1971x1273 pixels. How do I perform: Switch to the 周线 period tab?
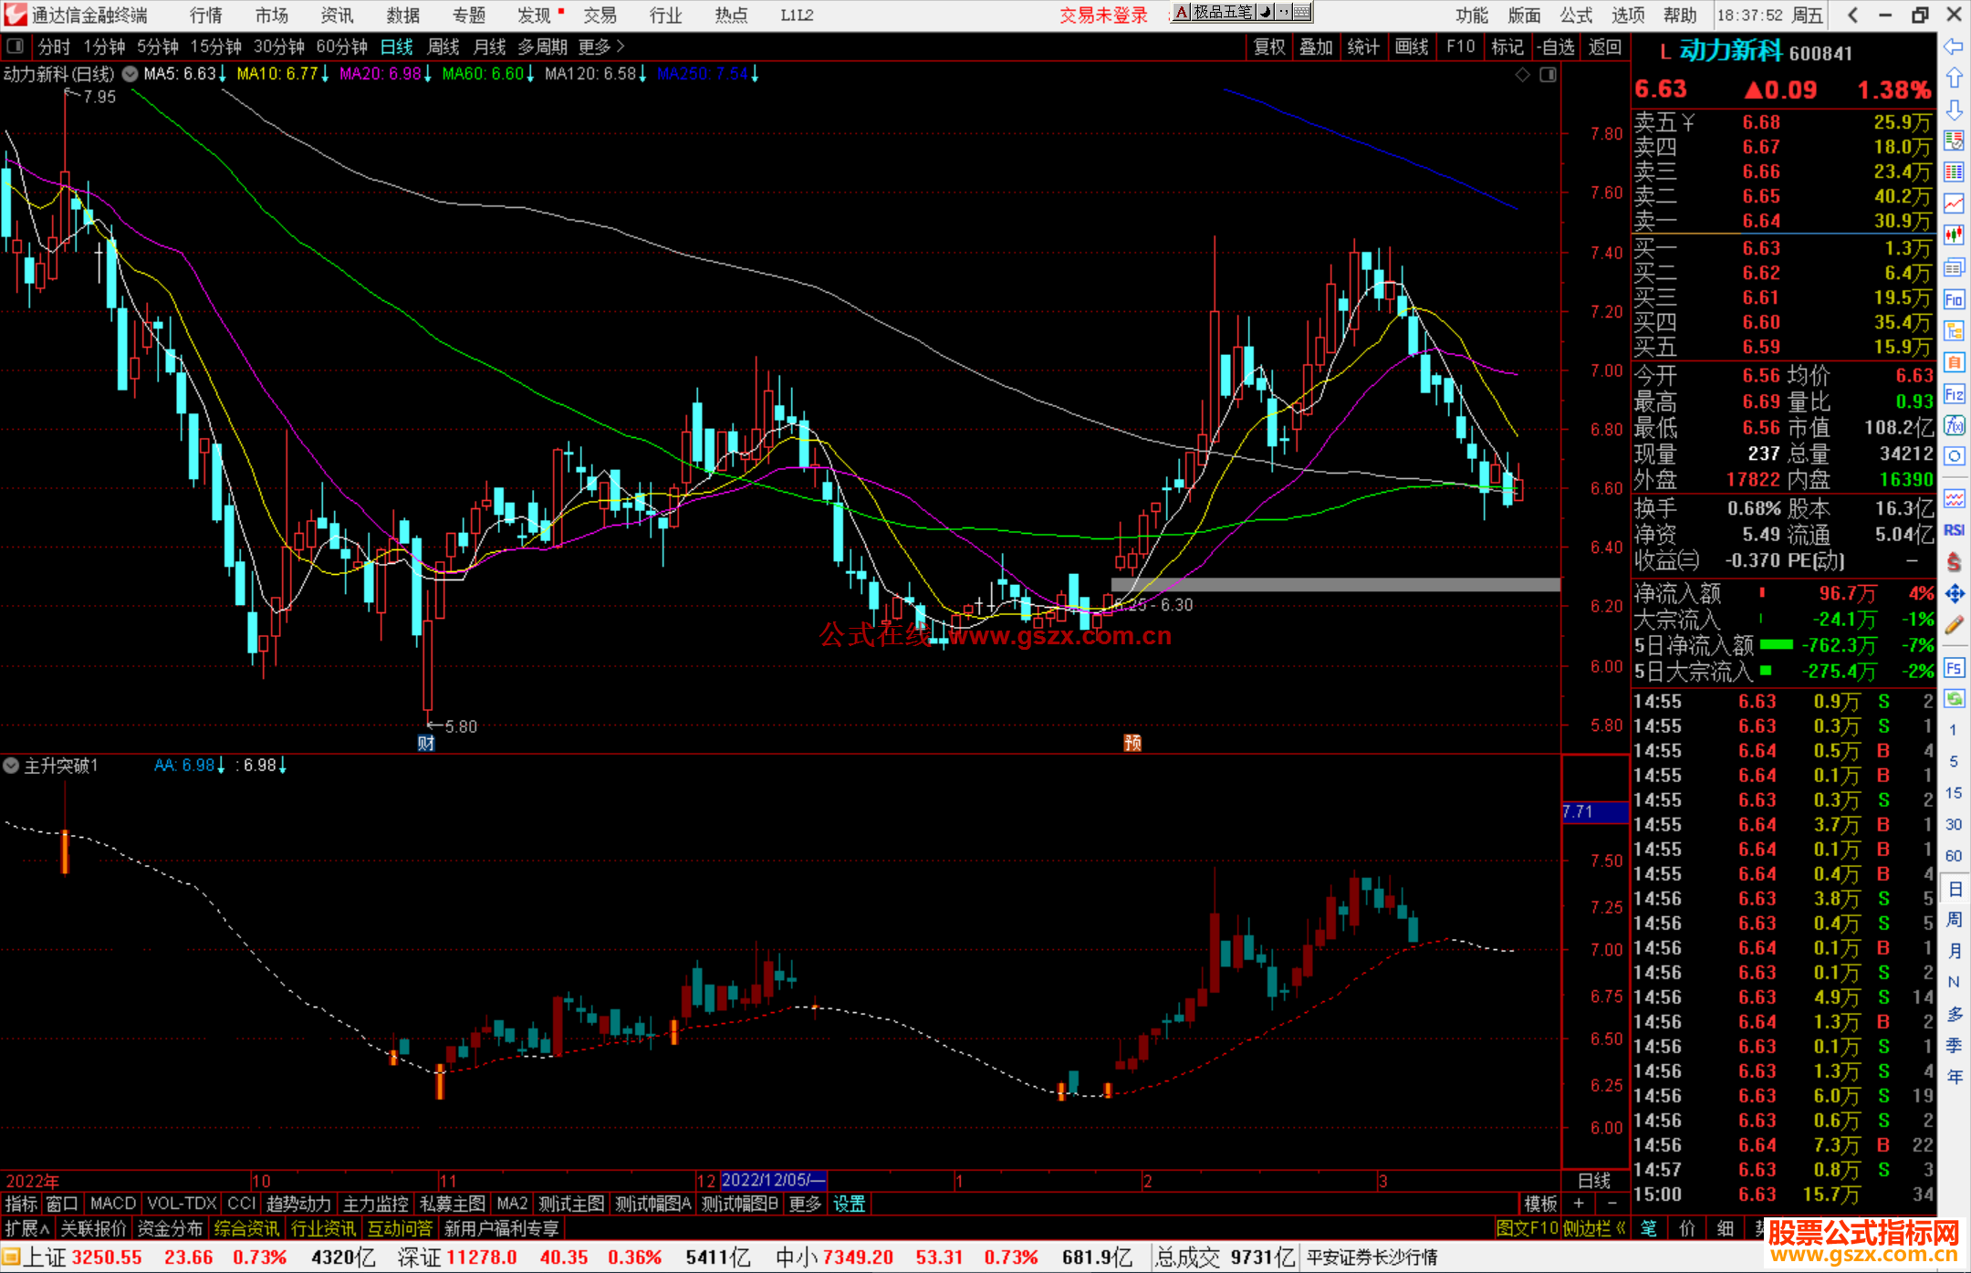443,47
